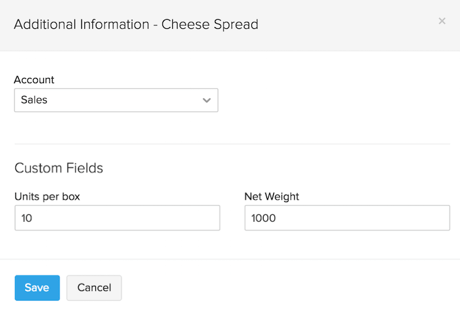Focus the Net Weight input field
Image resolution: width=460 pixels, height=313 pixels.
tap(347, 218)
